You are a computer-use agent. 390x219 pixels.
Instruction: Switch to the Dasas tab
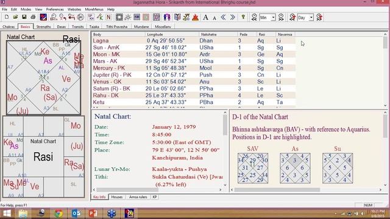61,27
